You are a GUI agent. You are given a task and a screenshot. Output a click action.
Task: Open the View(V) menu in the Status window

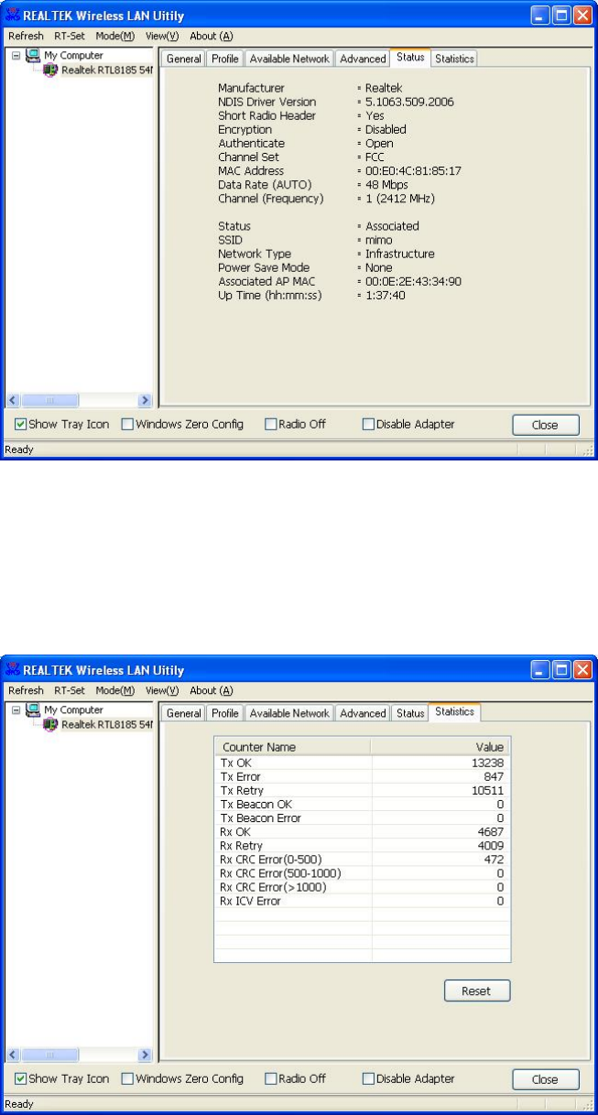(161, 36)
